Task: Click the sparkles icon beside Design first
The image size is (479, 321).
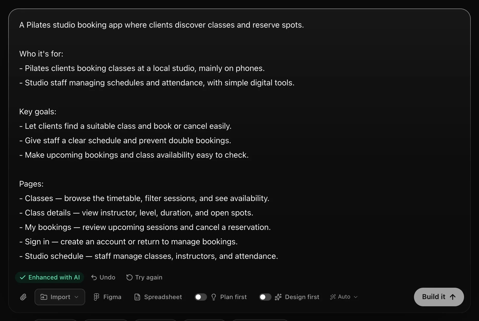Action: pos(278,297)
